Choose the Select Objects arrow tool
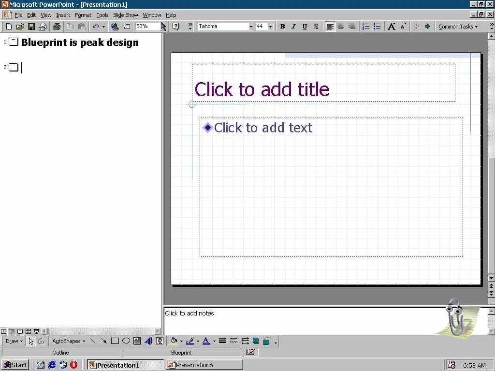 point(31,341)
